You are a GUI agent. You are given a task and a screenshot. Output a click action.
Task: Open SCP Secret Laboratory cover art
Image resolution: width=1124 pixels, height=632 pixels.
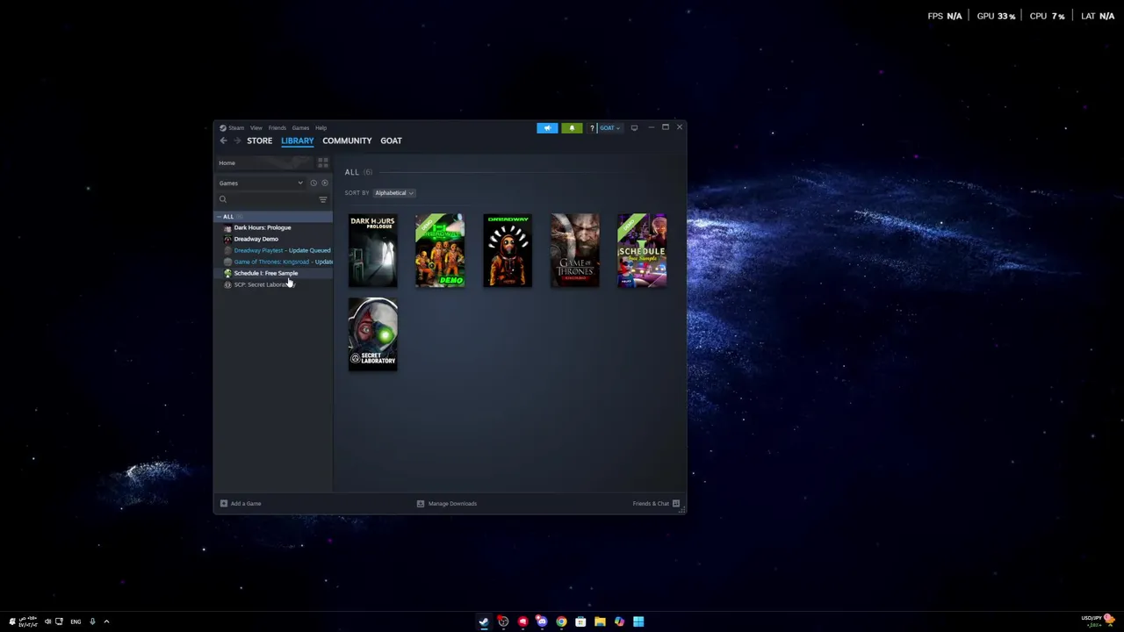pyautogui.click(x=373, y=334)
